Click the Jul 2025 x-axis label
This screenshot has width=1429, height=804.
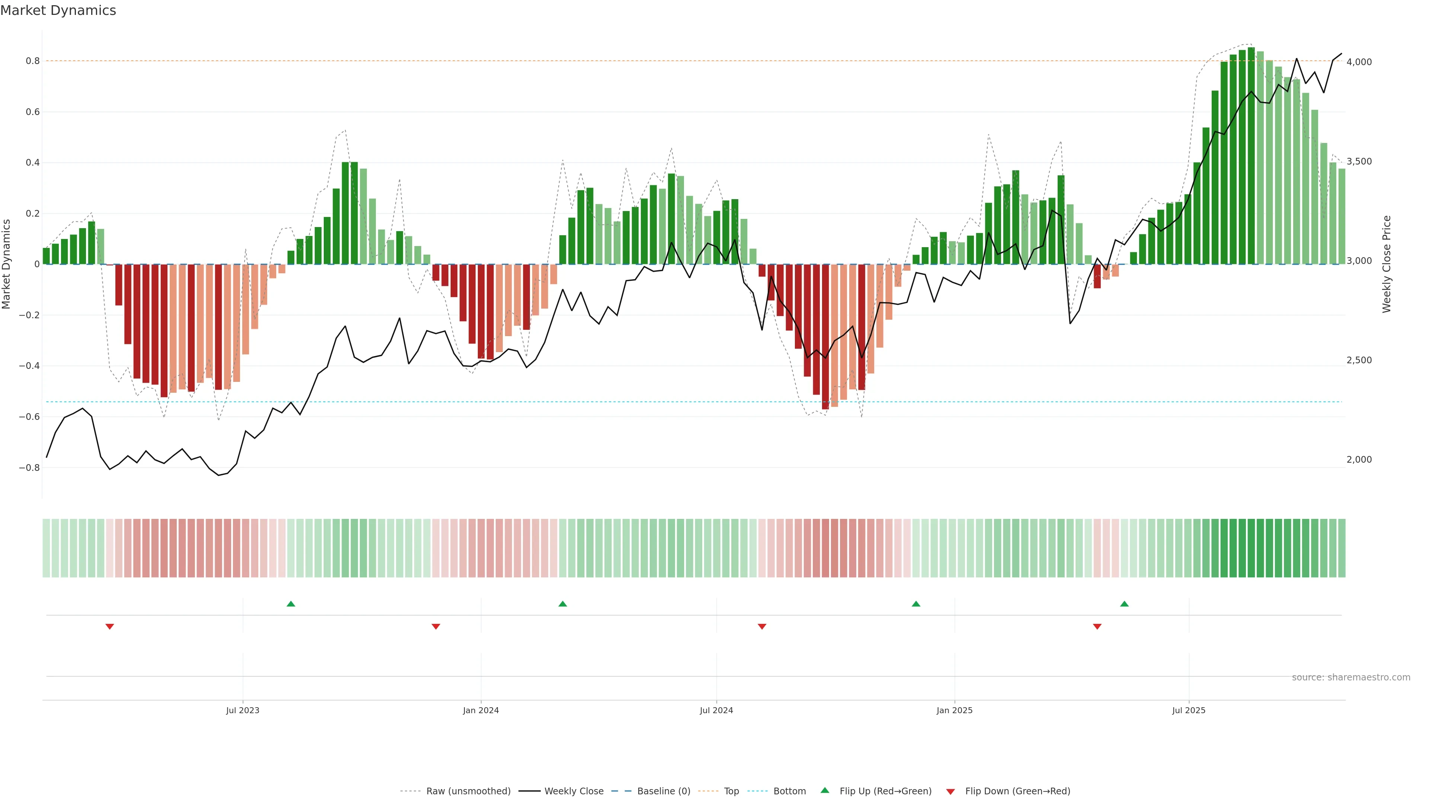pos(1189,711)
